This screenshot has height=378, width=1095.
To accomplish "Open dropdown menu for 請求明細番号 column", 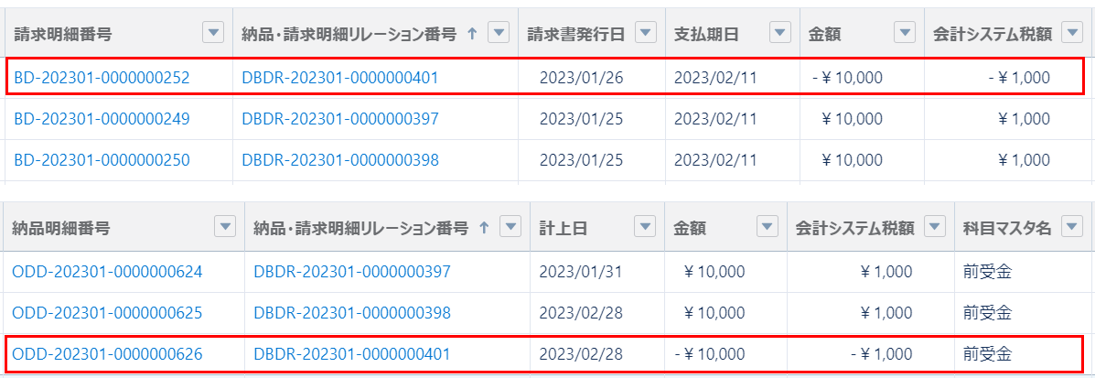I will coord(212,33).
